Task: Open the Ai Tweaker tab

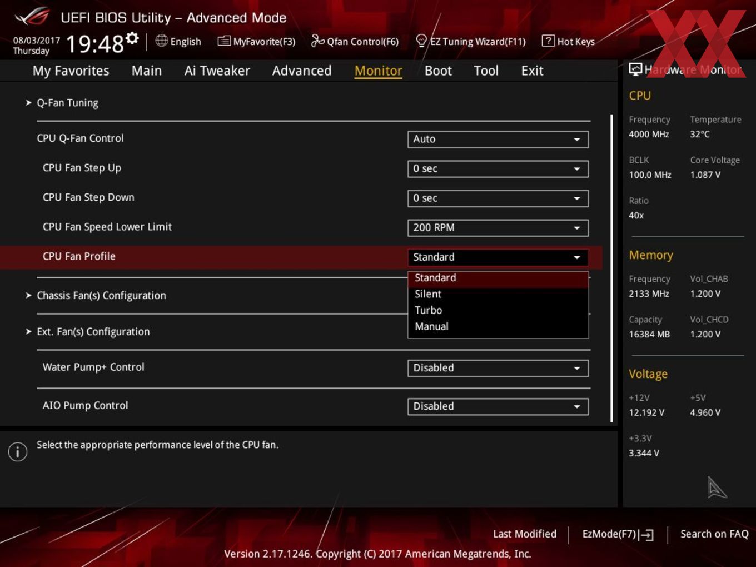Action: click(217, 71)
